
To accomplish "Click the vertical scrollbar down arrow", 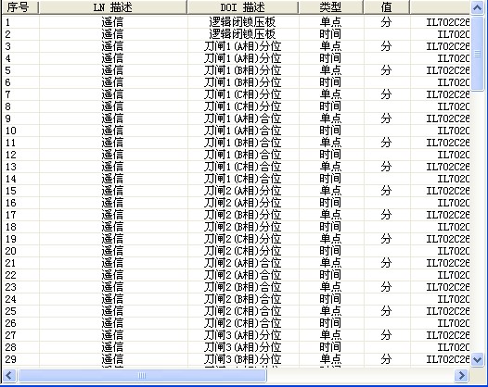I will pos(477,359).
